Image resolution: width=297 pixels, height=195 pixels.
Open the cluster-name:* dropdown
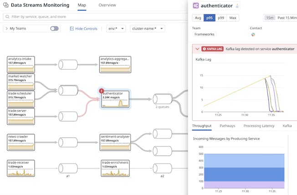click(x=147, y=29)
